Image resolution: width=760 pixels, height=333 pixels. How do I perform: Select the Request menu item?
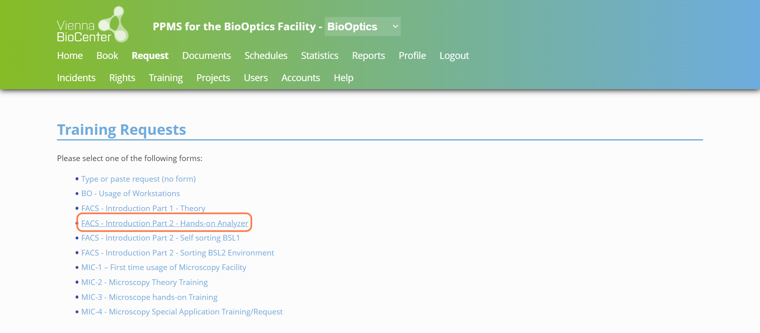(x=150, y=56)
